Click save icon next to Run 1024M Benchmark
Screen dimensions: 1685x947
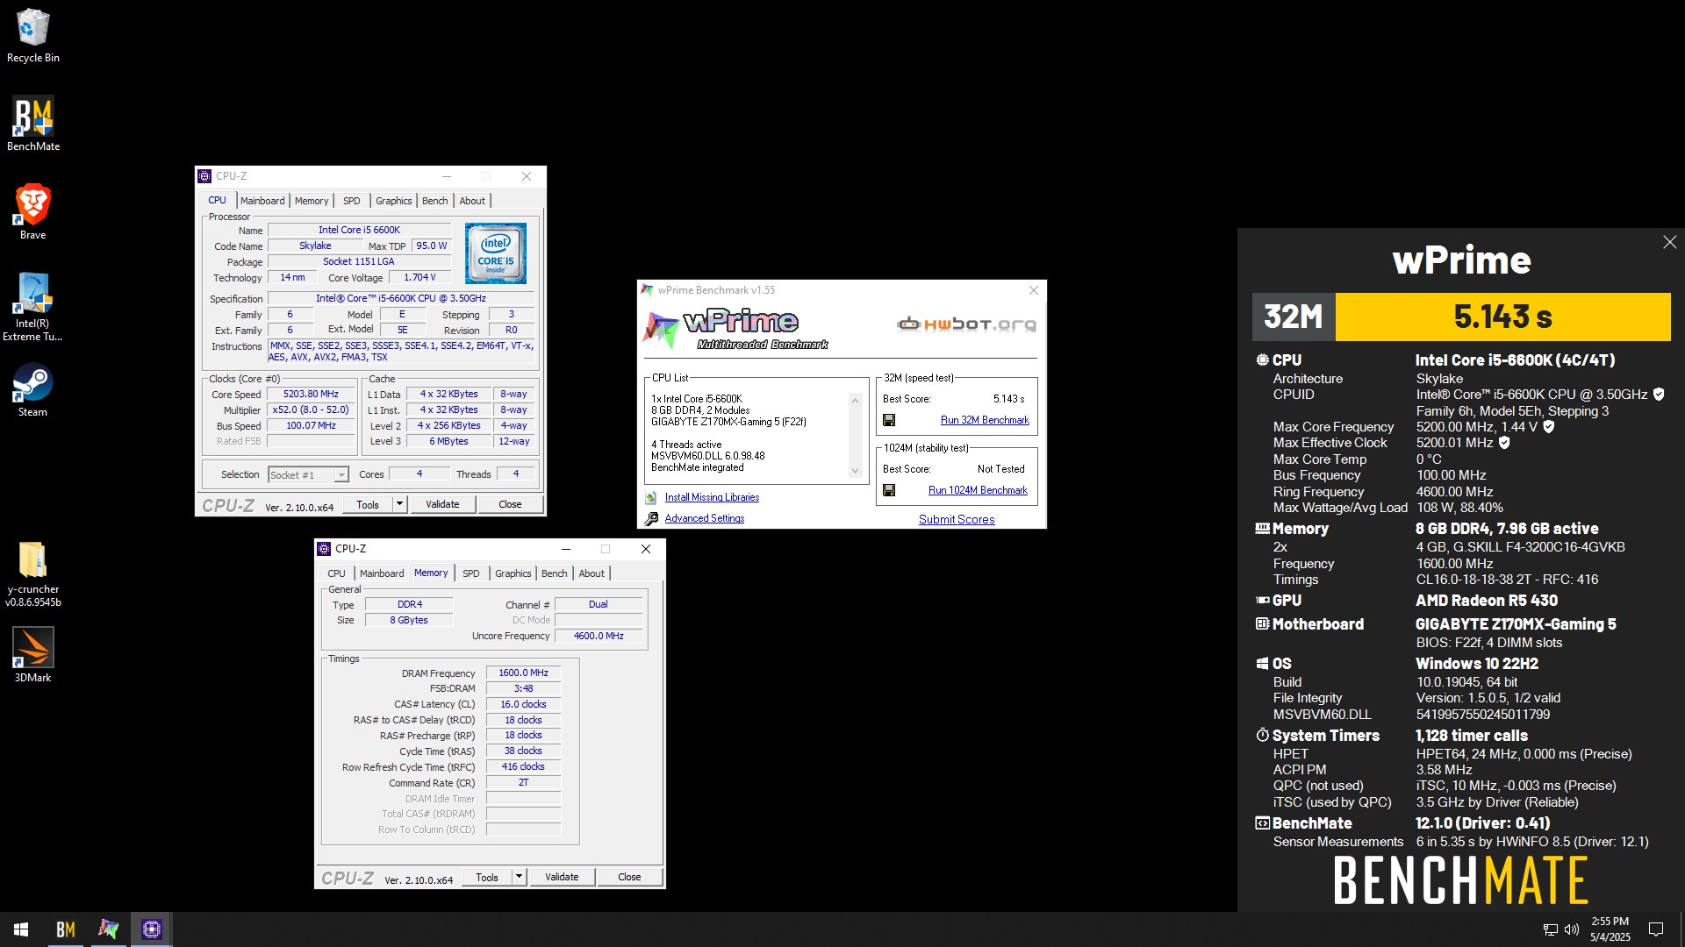(x=889, y=490)
